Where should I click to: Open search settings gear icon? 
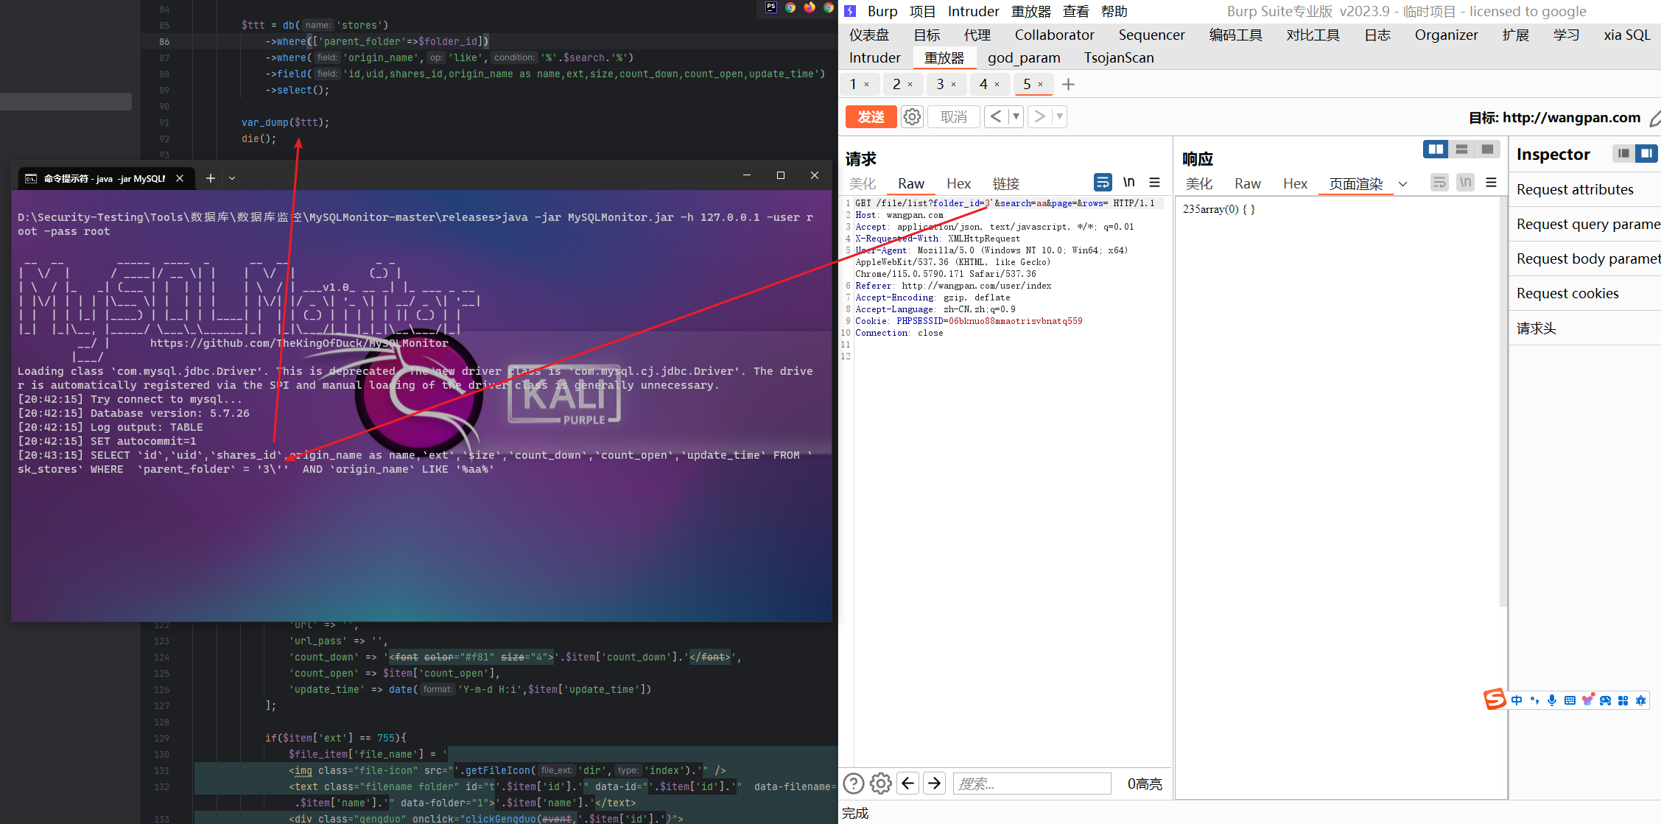tap(880, 783)
